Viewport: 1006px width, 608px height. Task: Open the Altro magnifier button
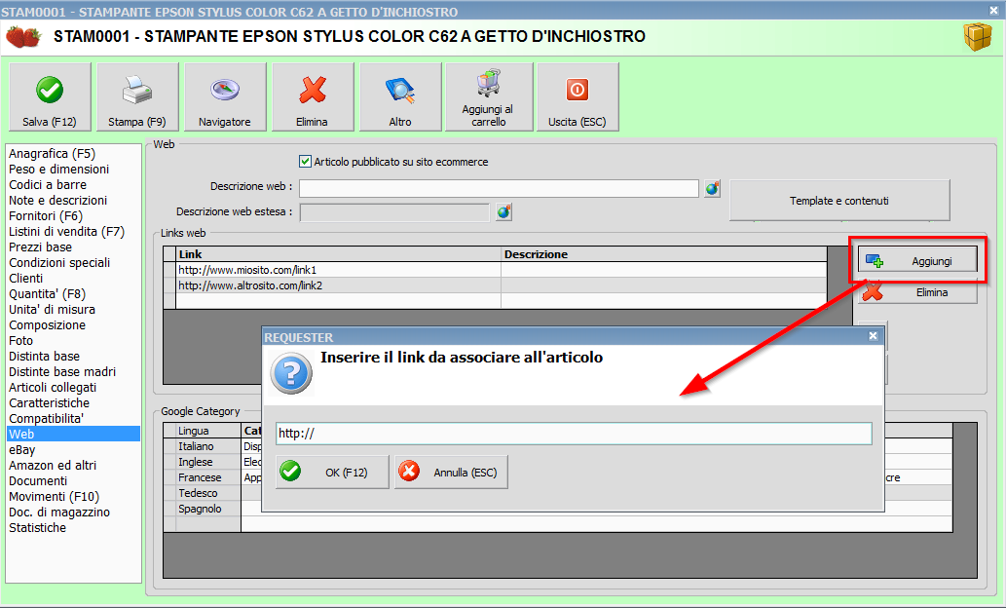coord(400,96)
